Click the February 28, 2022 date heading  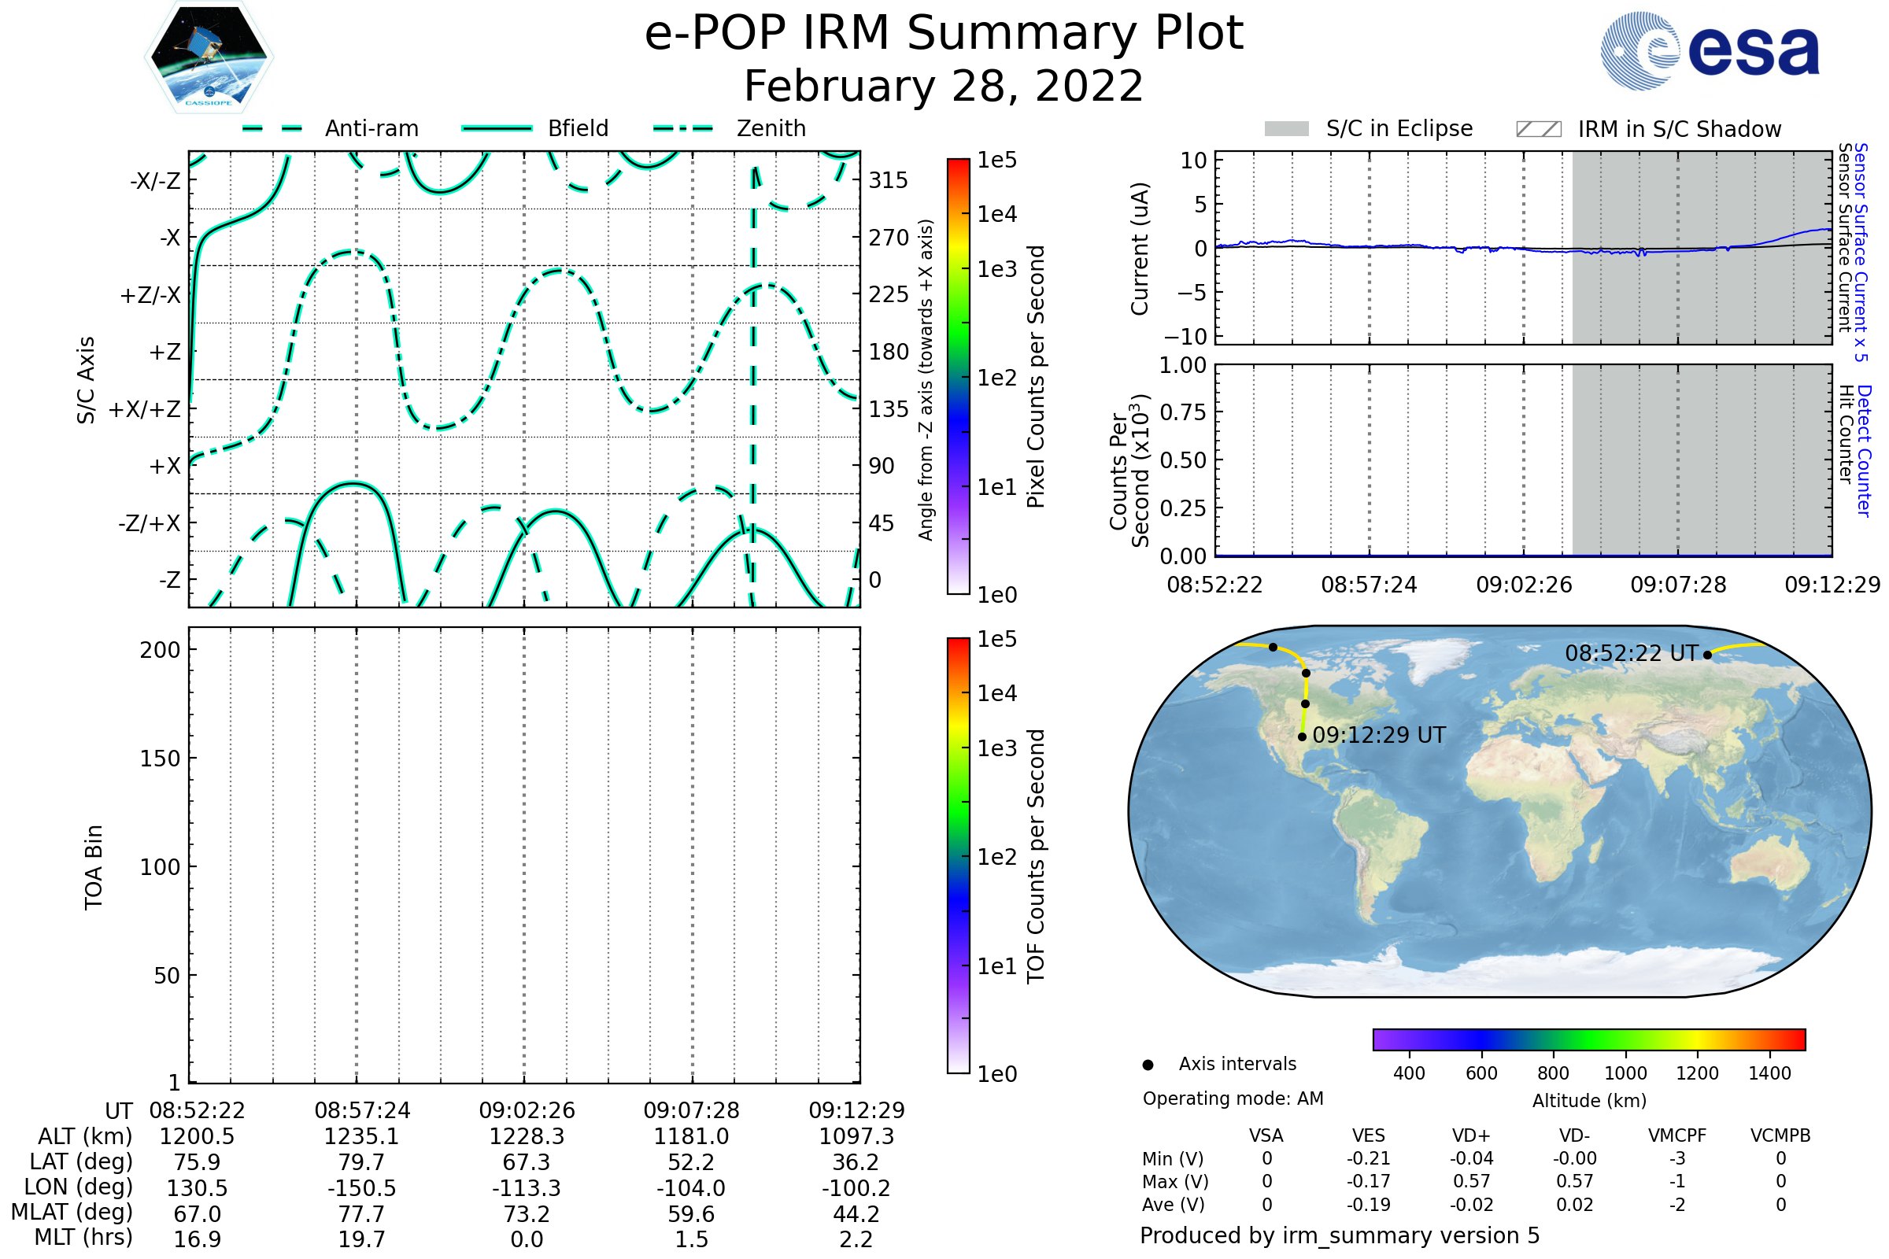tap(944, 86)
